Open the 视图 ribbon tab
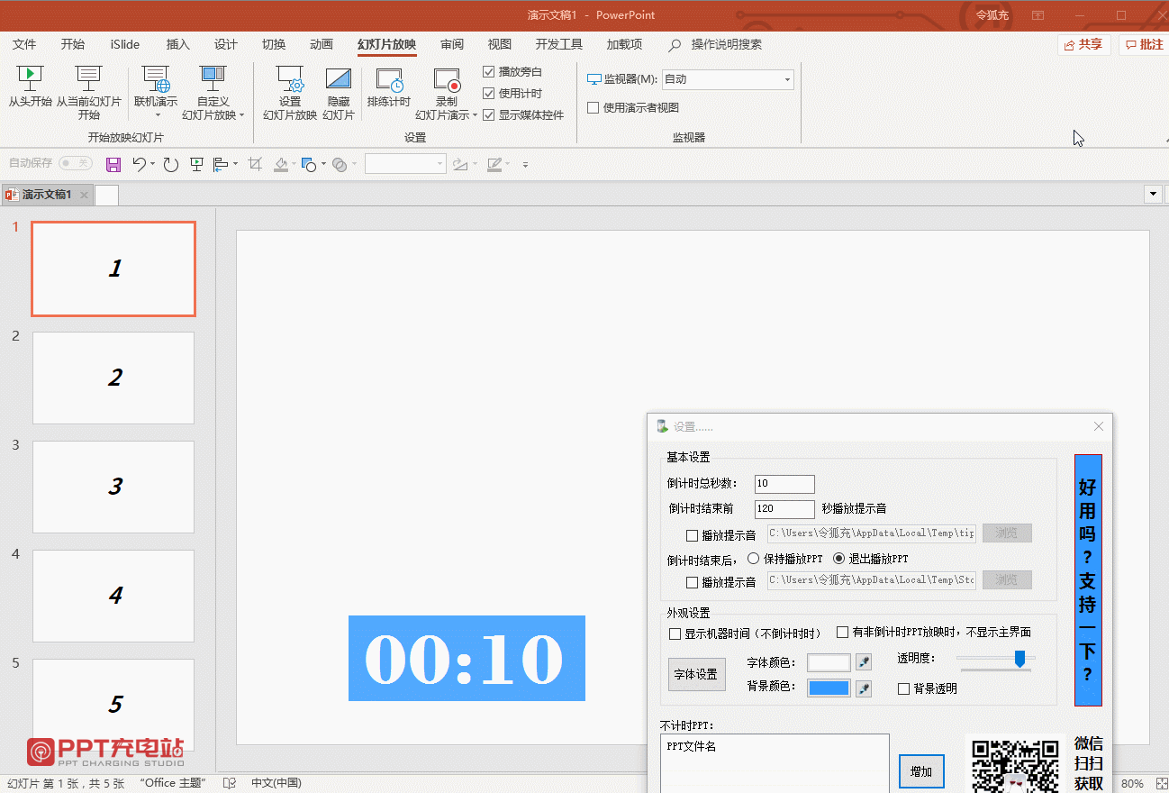The image size is (1169, 793). (500, 43)
